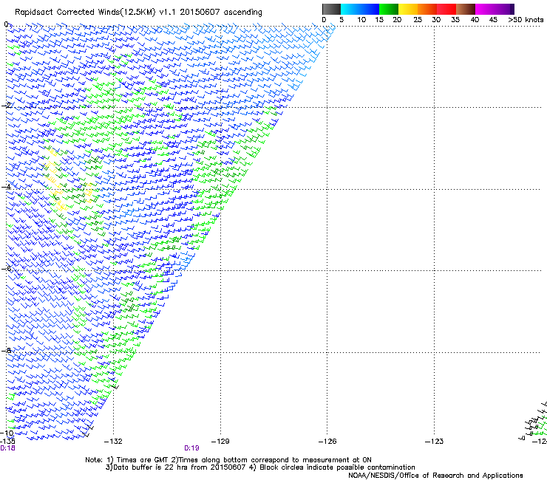Click the '-132' longitude axis label

tap(113, 442)
